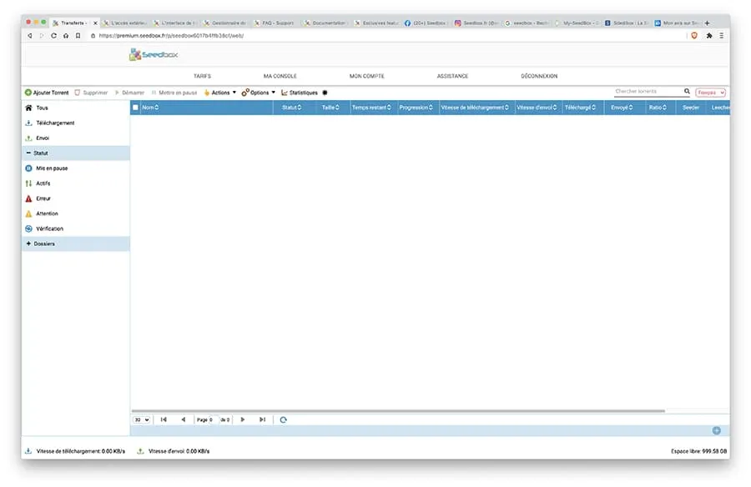Screen dimensions: 751x487
Task: Open the TARIFS menu item
Action: (x=202, y=76)
